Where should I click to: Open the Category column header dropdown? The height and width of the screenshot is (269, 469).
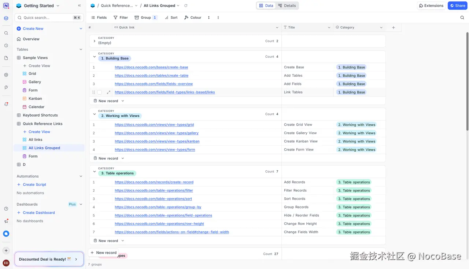(x=381, y=27)
